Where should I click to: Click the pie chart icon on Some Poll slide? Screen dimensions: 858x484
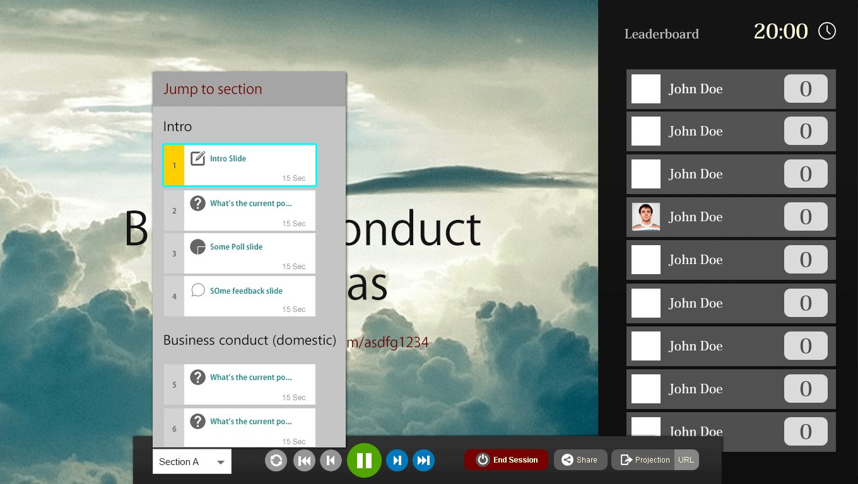198,246
